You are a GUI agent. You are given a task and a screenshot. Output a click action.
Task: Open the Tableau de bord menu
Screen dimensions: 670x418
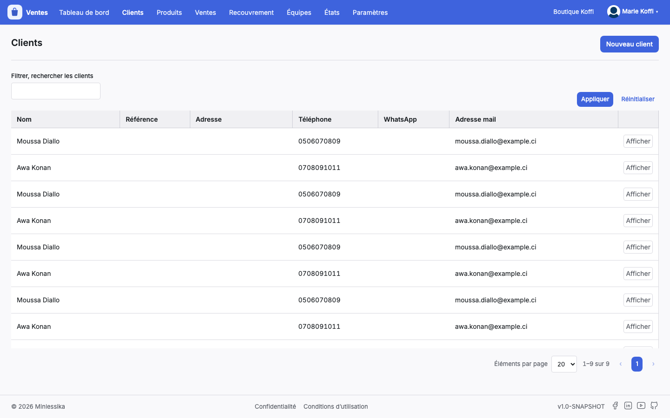tap(84, 13)
